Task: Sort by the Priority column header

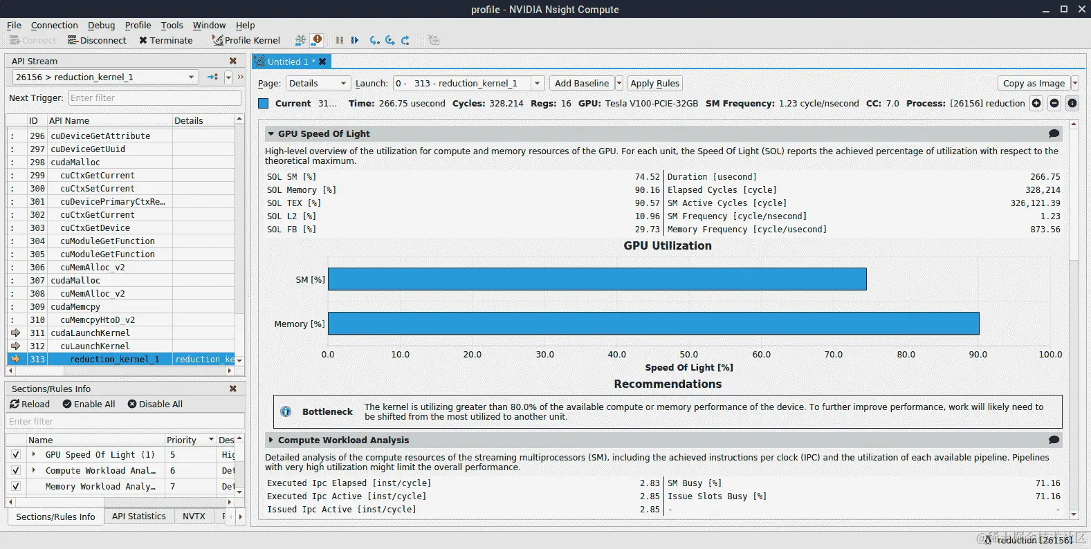Action: 190,440
